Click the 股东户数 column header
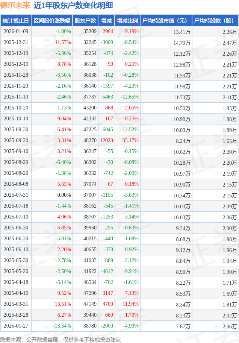This screenshot has height=343, width=239. point(85,21)
